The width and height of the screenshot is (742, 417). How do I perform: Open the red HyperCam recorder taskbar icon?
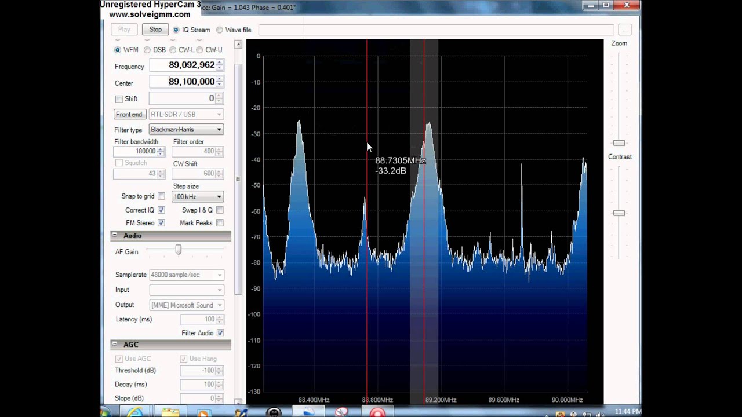[x=377, y=412]
